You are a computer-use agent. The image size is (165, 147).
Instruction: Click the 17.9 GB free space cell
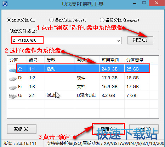(109, 78)
